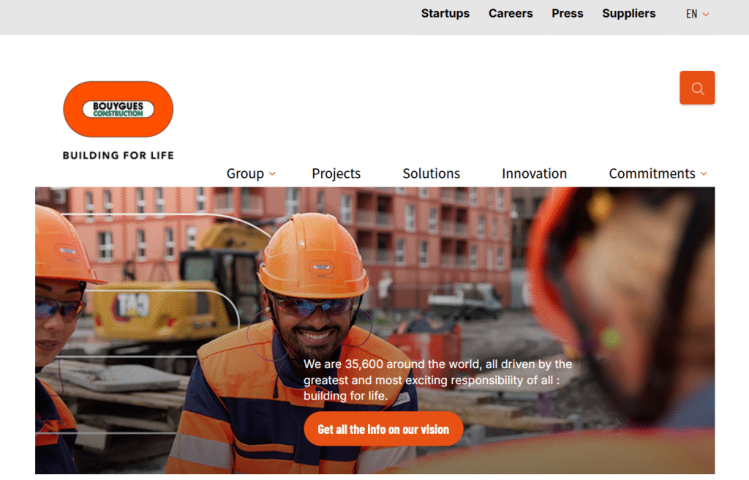This screenshot has height=480, width=749.
Task: Go to the Innovation page
Action: (x=534, y=173)
